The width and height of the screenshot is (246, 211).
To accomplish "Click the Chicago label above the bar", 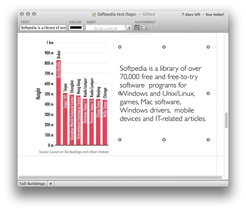I will coord(105,93).
